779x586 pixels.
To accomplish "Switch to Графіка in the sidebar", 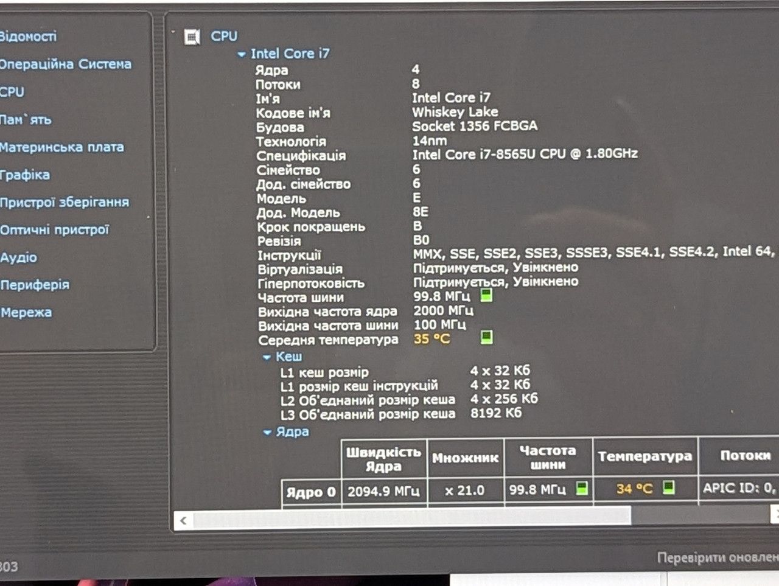I will [25, 175].
